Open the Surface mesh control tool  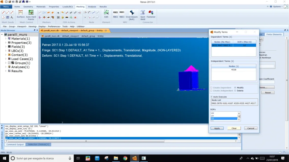(20, 14)
